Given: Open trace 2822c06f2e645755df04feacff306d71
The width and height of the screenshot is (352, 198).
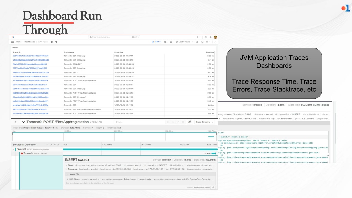Looking at the screenshot, I should tap(30, 109).
